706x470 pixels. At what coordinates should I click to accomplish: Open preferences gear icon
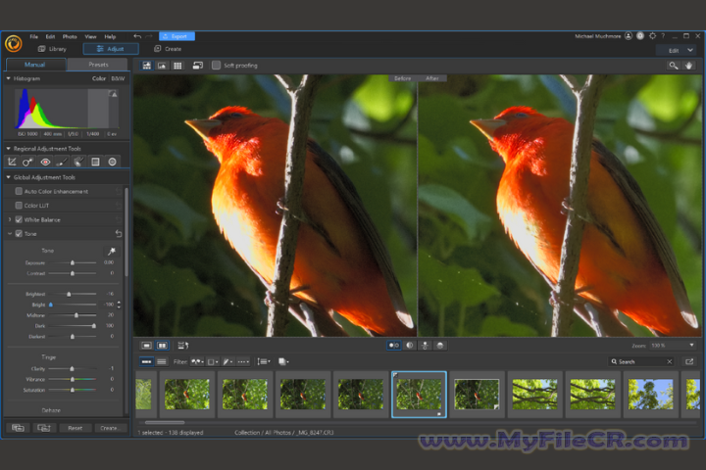652,36
